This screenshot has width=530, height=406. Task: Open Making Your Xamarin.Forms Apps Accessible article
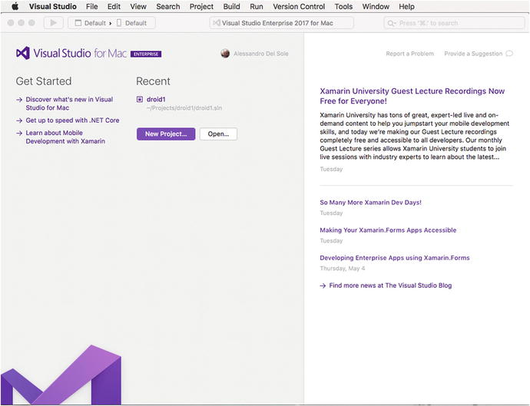click(x=388, y=230)
